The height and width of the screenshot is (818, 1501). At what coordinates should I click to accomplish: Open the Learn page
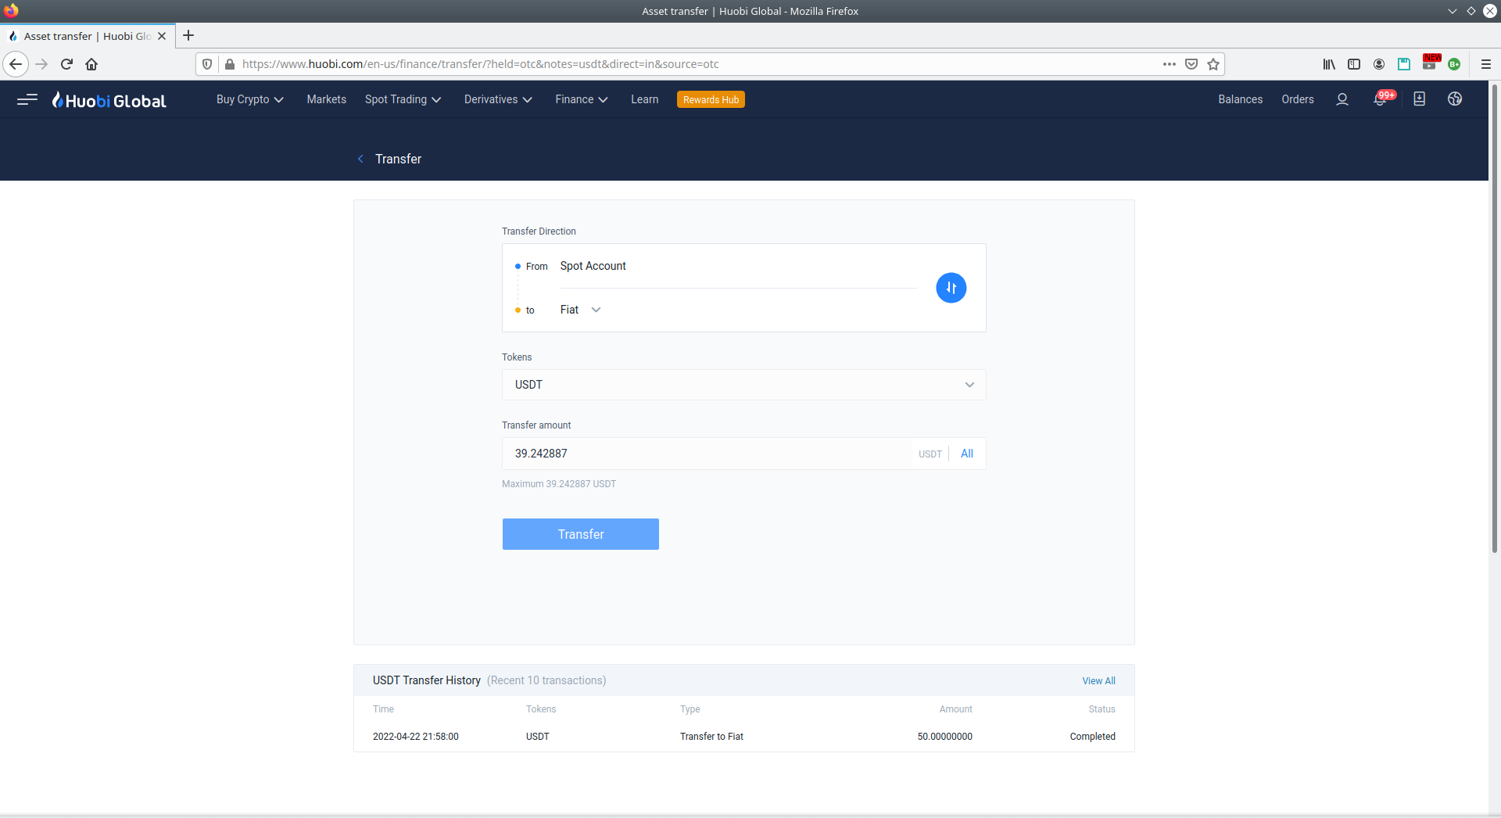645,99
